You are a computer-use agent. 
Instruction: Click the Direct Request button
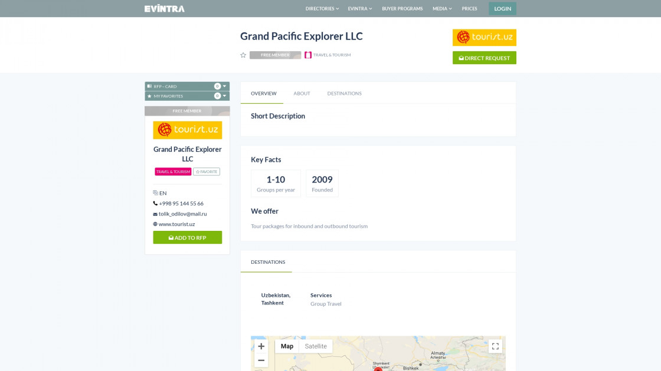point(484,58)
